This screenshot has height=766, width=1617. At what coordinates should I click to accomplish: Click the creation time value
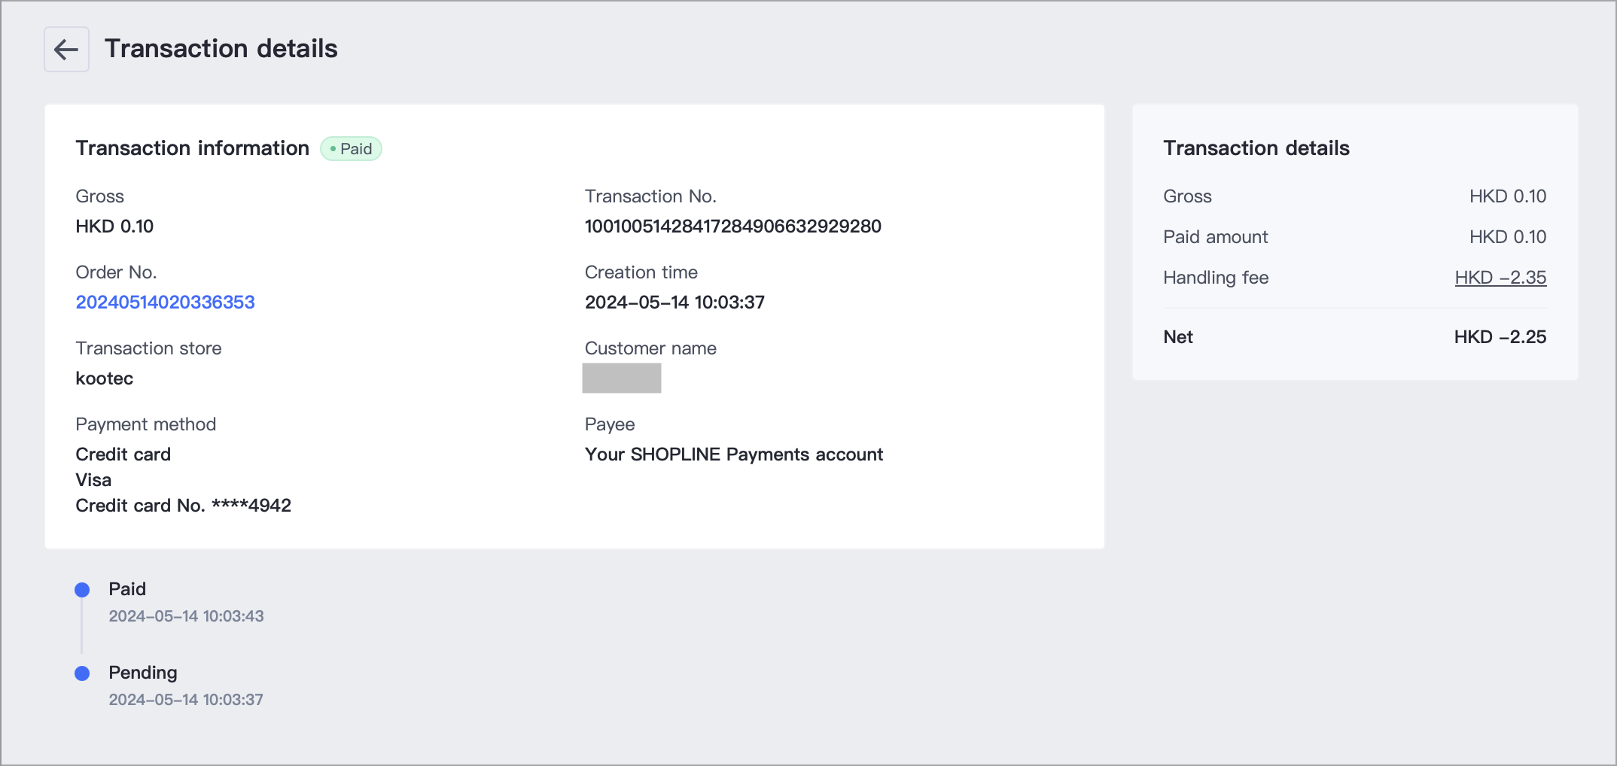pyautogui.click(x=675, y=302)
